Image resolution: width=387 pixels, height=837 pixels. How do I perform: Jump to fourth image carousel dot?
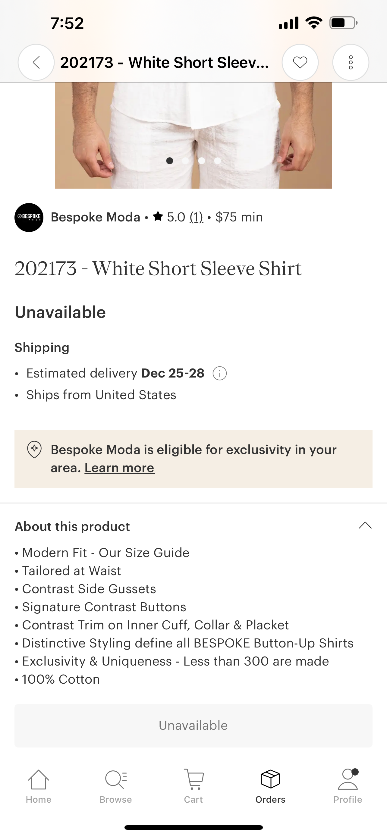(217, 161)
